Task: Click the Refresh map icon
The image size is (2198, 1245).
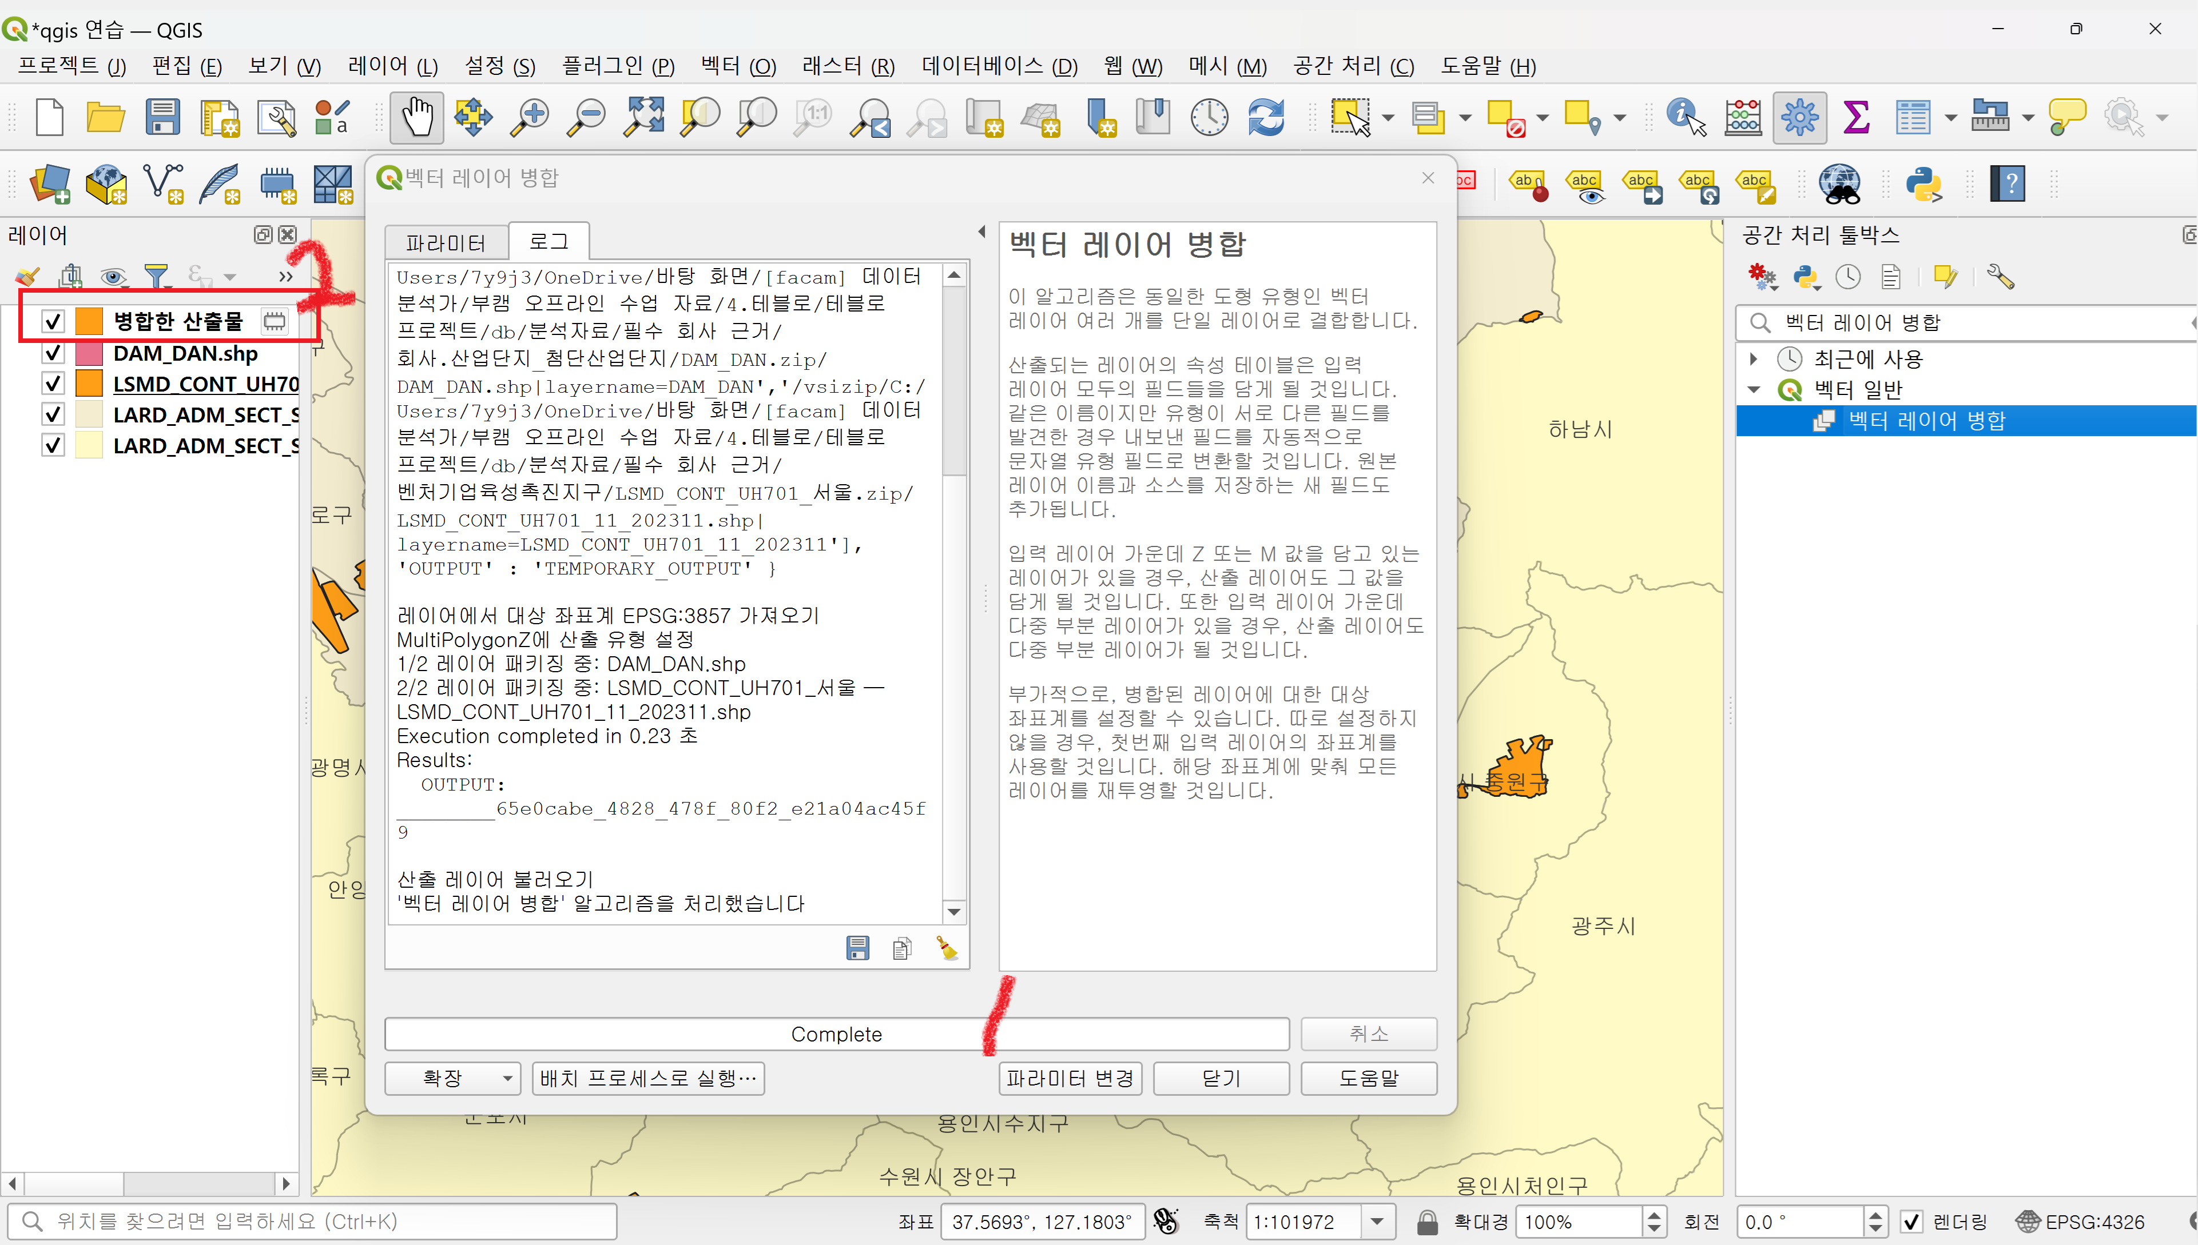Action: (x=1265, y=116)
